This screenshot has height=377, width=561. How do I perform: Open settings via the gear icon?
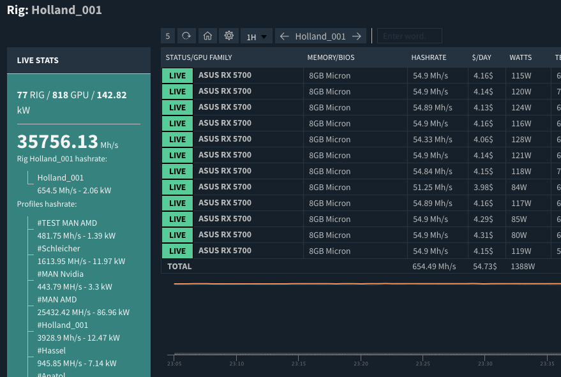(x=228, y=36)
